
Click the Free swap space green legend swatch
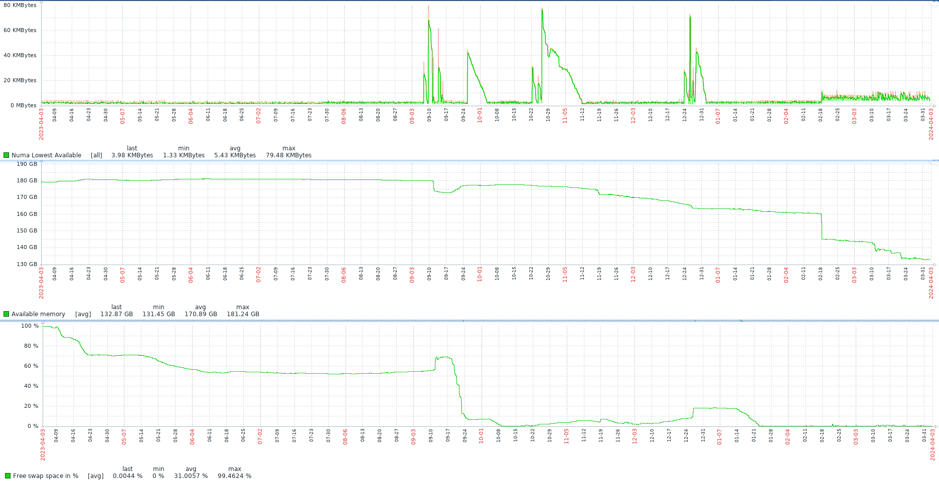tap(8, 476)
